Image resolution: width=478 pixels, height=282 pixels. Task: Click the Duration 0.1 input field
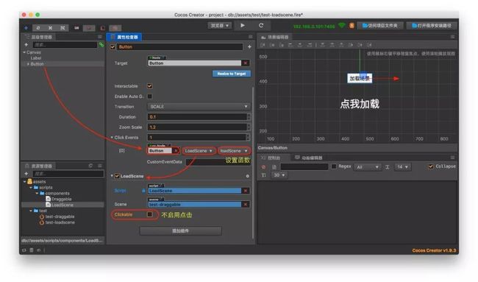pos(197,117)
